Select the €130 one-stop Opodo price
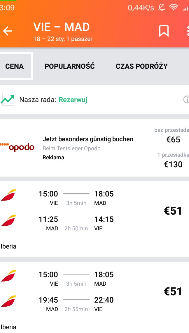 click(173, 164)
